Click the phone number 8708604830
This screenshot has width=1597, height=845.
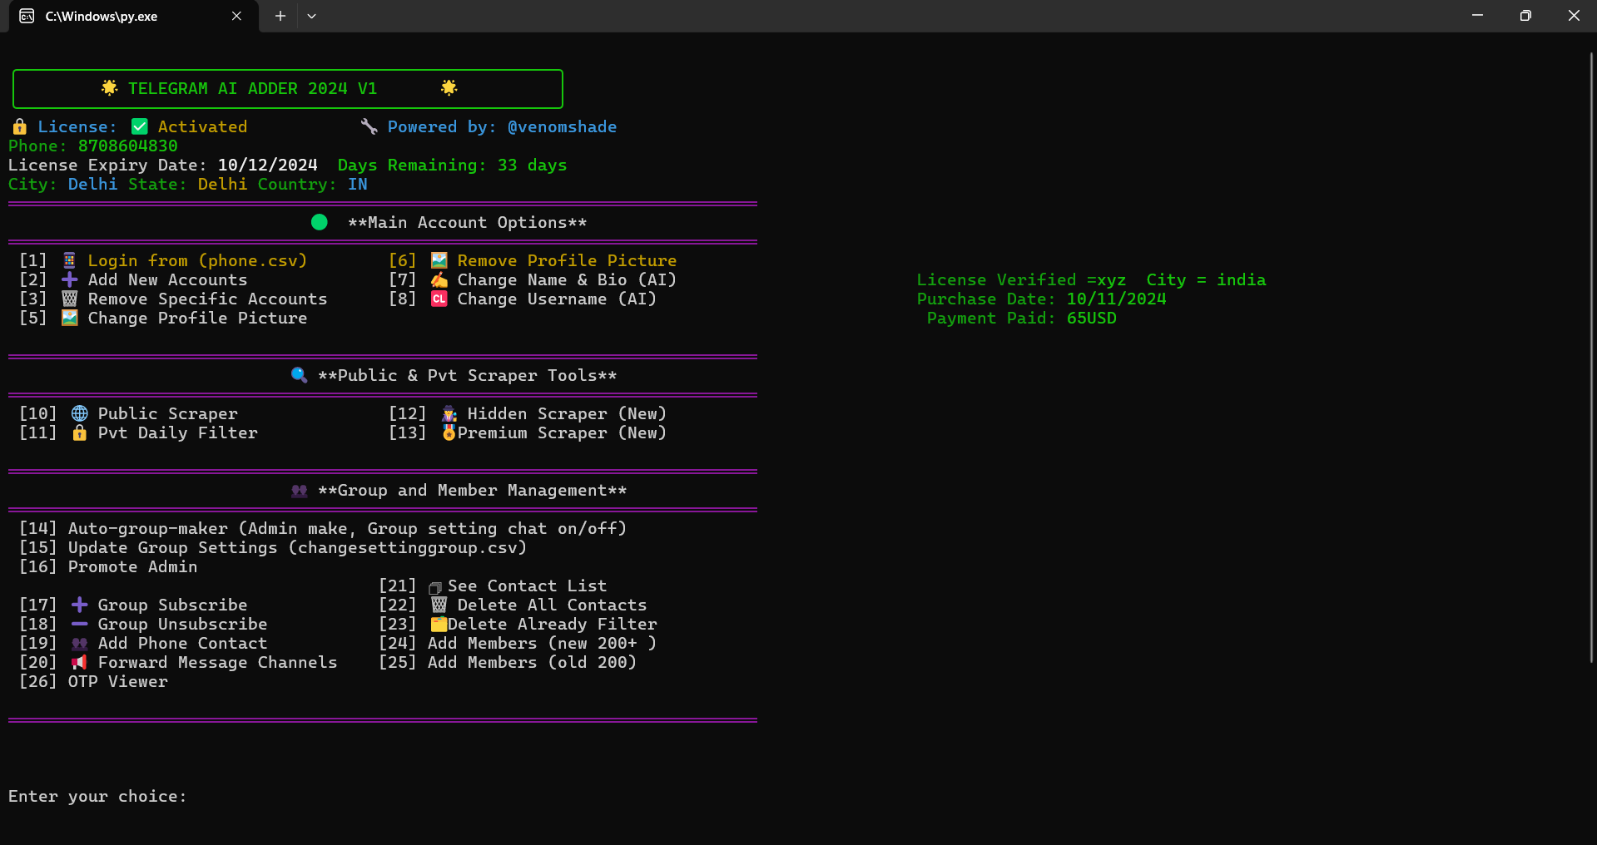tap(128, 146)
